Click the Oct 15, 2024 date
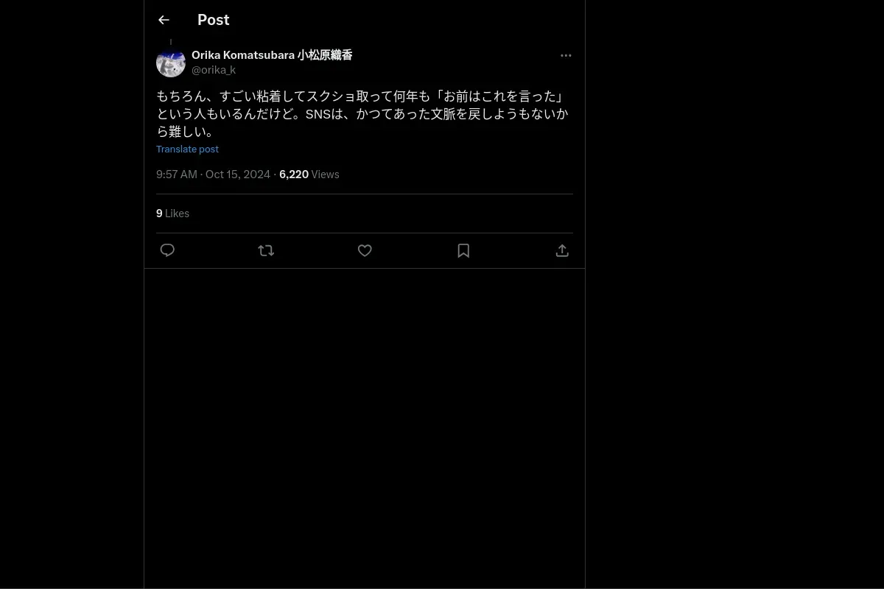 (238, 174)
